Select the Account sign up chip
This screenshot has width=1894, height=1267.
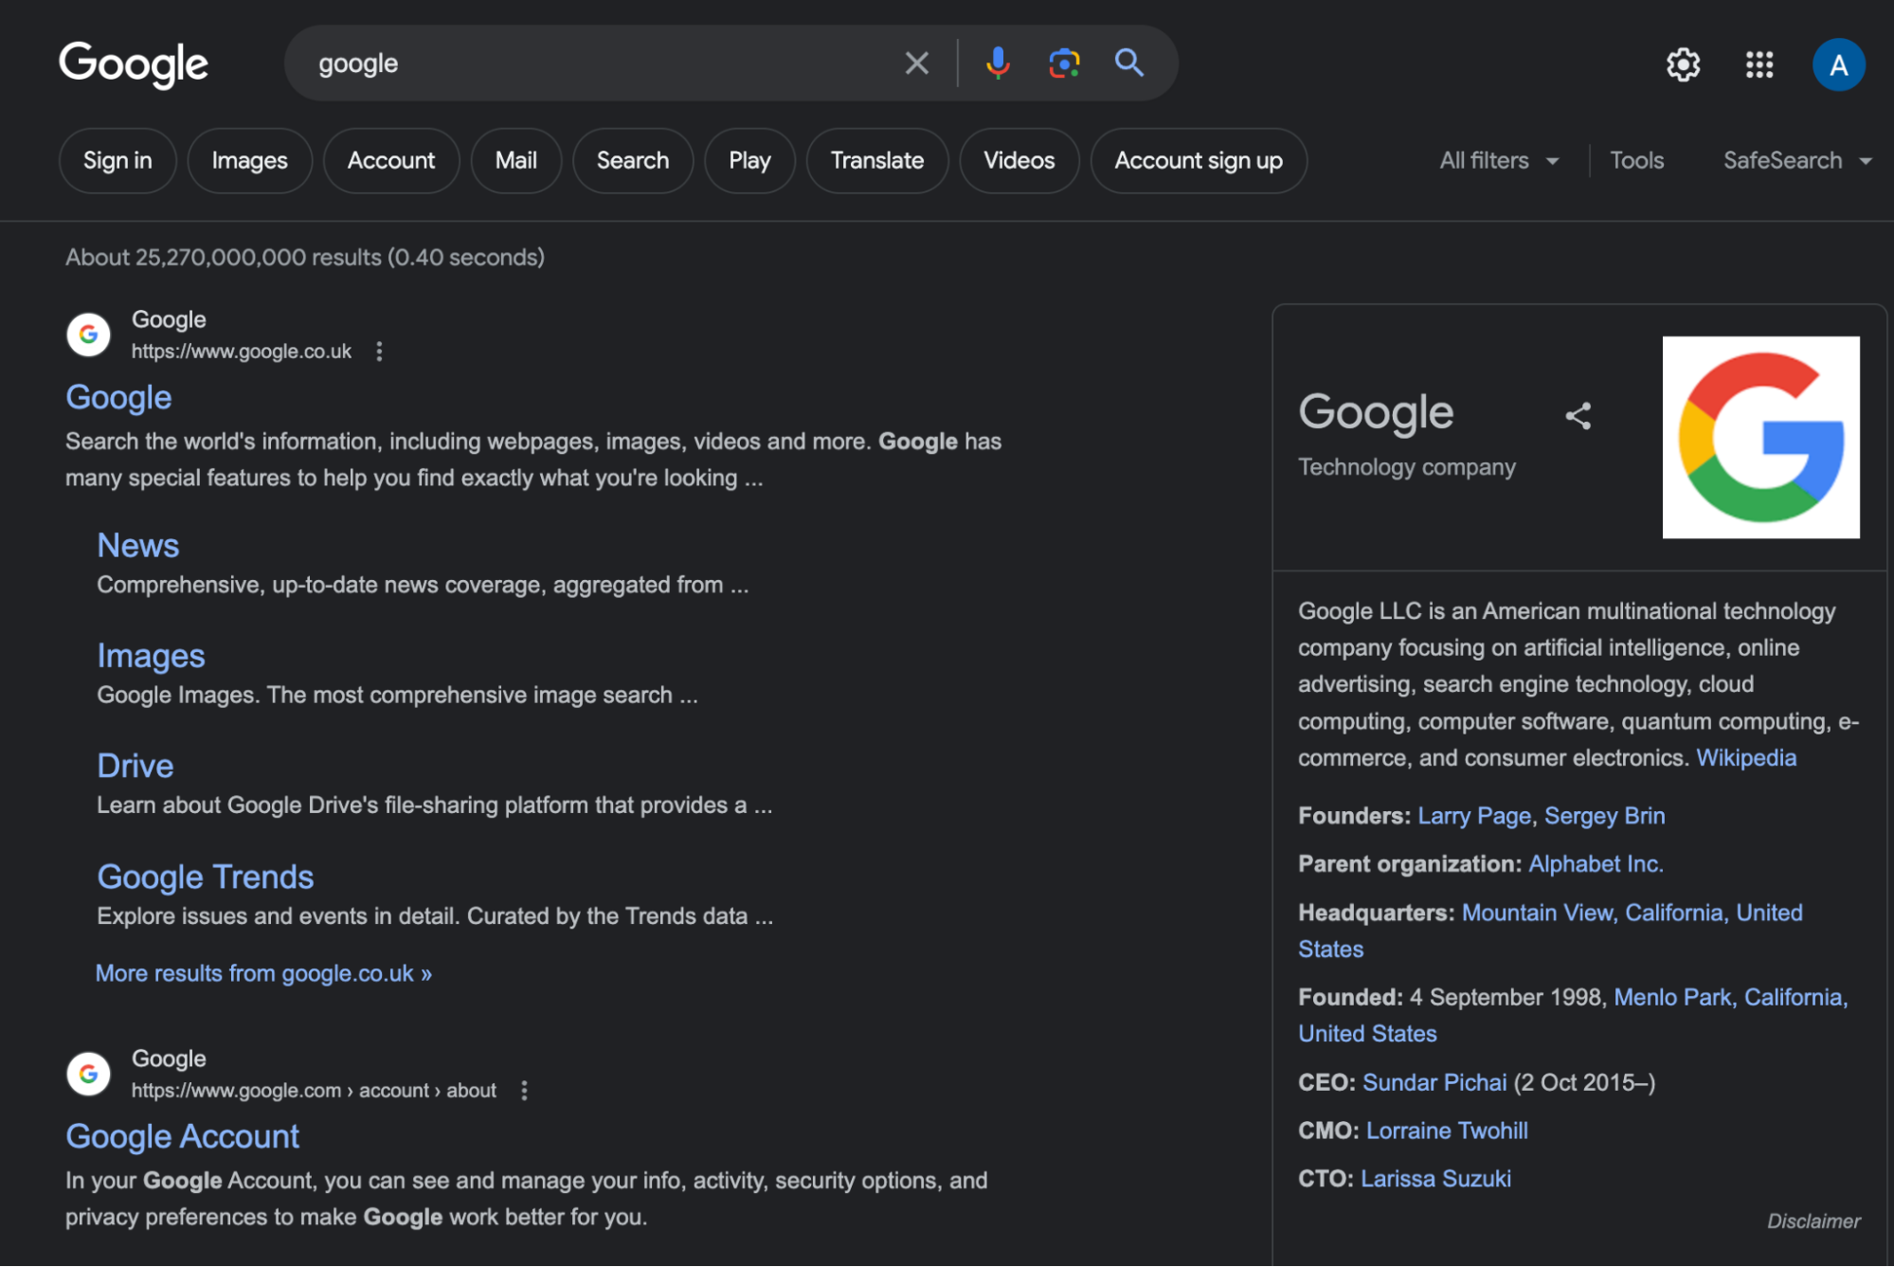point(1199,161)
